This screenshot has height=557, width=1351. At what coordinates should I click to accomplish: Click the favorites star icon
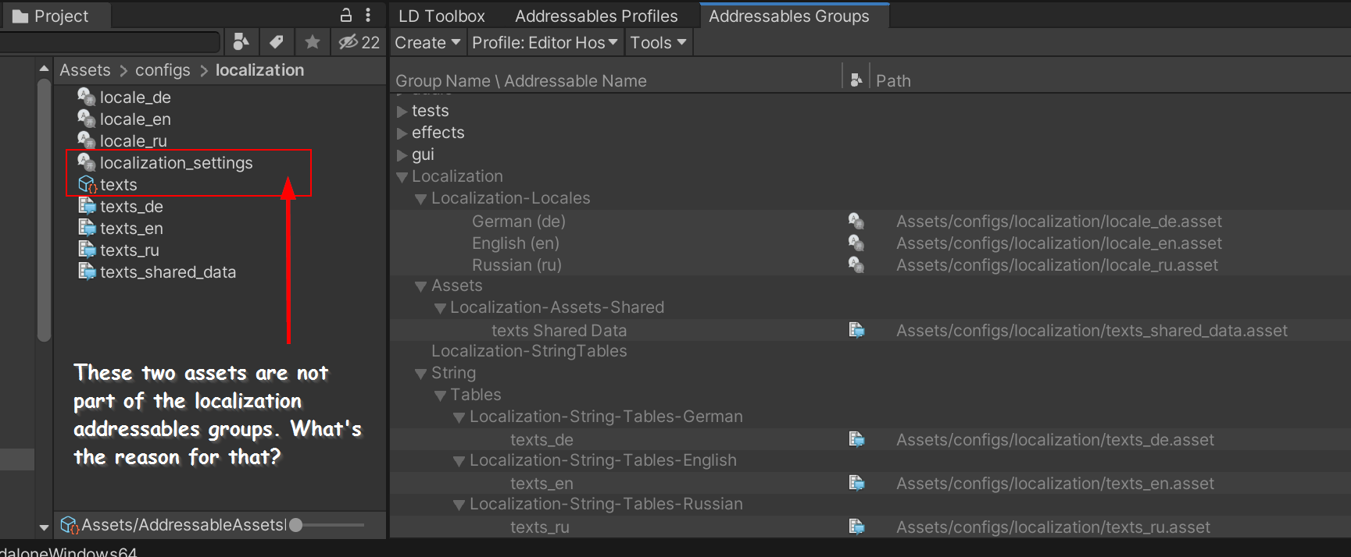click(x=313, y=42)
